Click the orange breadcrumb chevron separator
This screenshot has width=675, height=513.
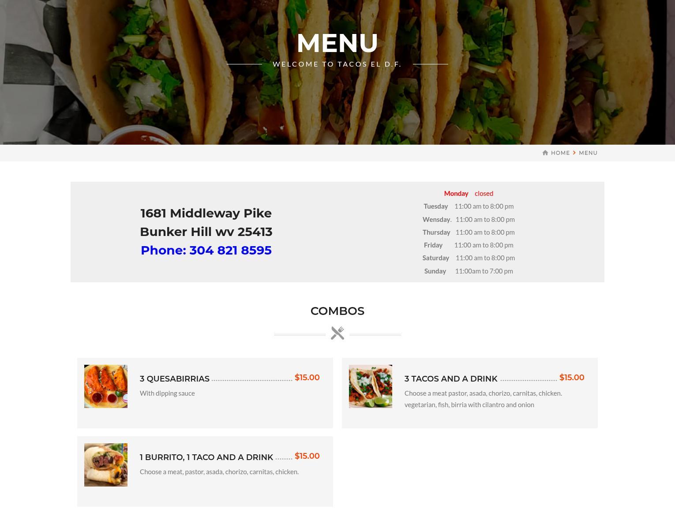coord(574,153)
